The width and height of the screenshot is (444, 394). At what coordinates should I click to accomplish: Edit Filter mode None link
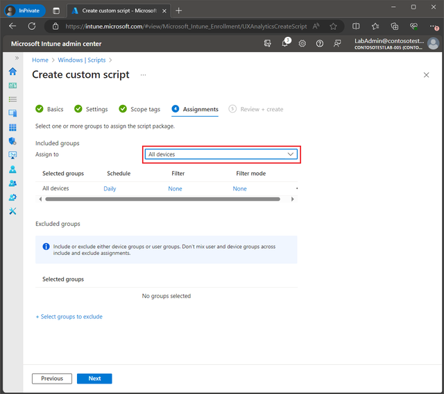coord(239,188)
